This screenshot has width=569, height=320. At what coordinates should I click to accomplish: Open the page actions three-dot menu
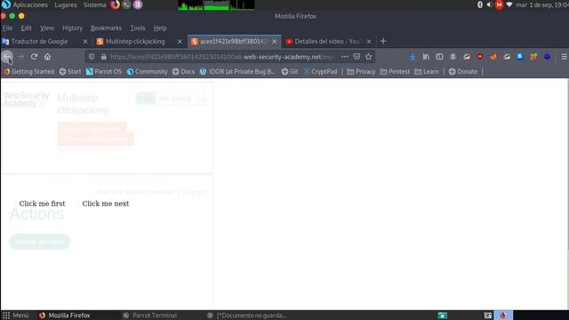pos(345,57)
